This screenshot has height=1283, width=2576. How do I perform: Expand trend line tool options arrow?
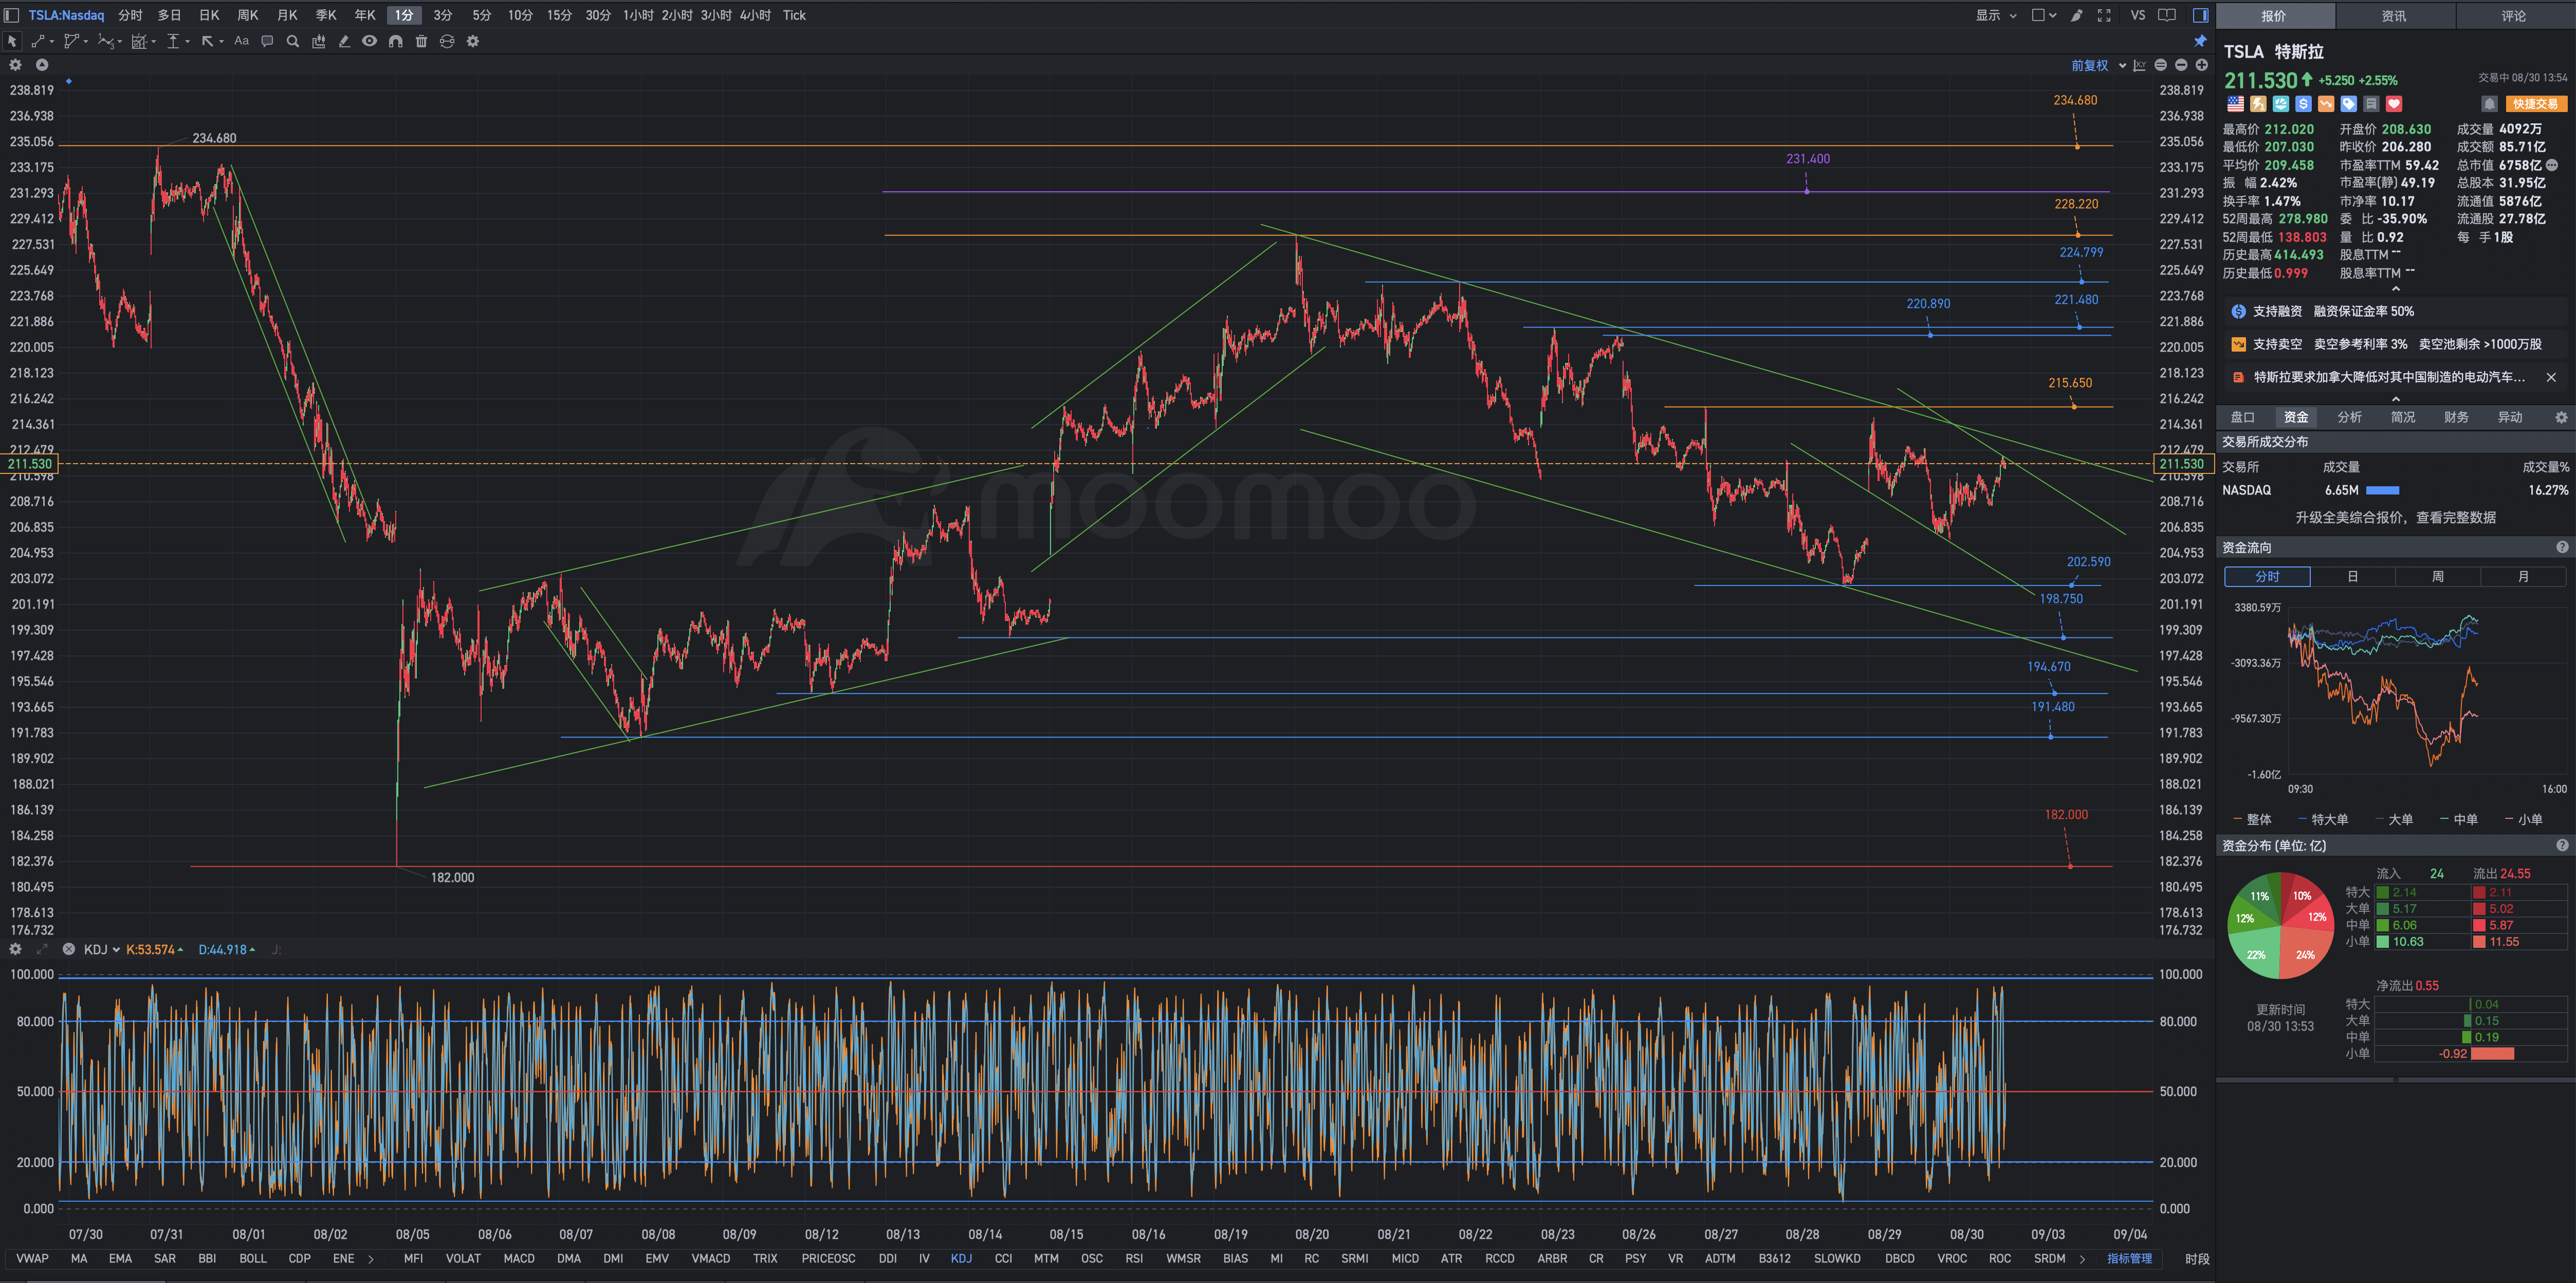52,42
